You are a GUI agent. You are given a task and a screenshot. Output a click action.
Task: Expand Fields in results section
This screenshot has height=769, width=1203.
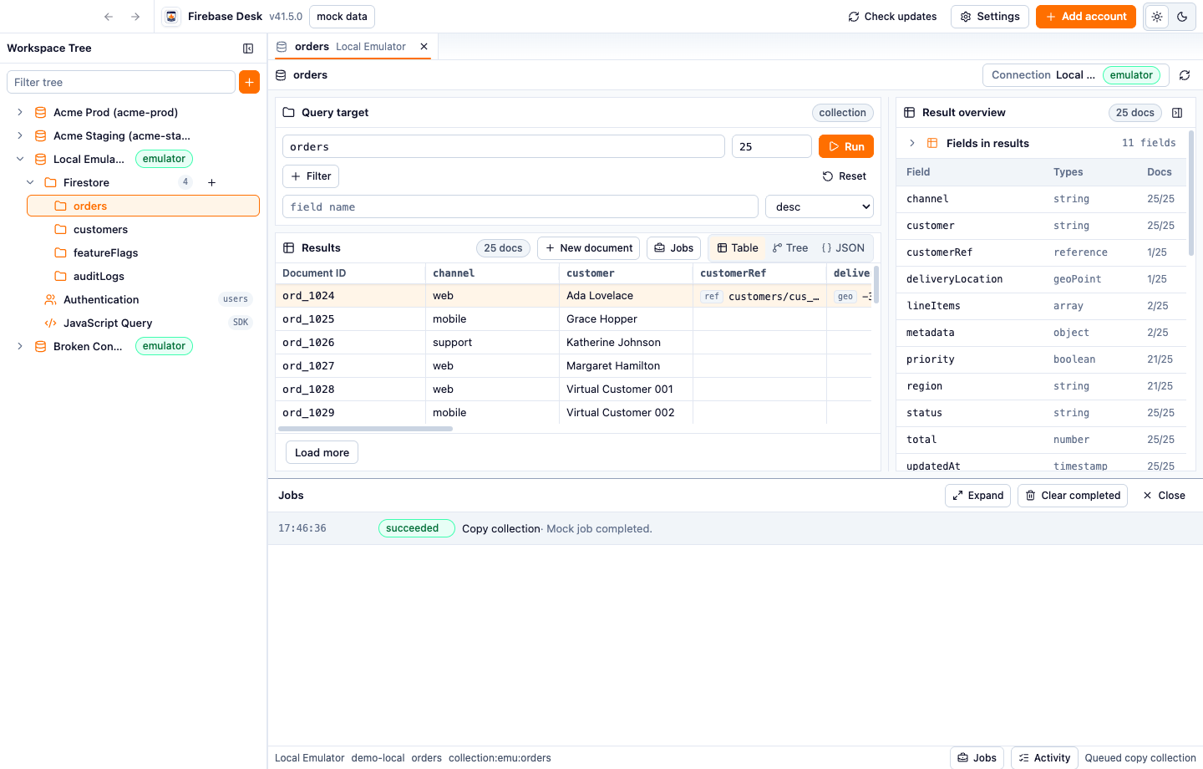912,143
